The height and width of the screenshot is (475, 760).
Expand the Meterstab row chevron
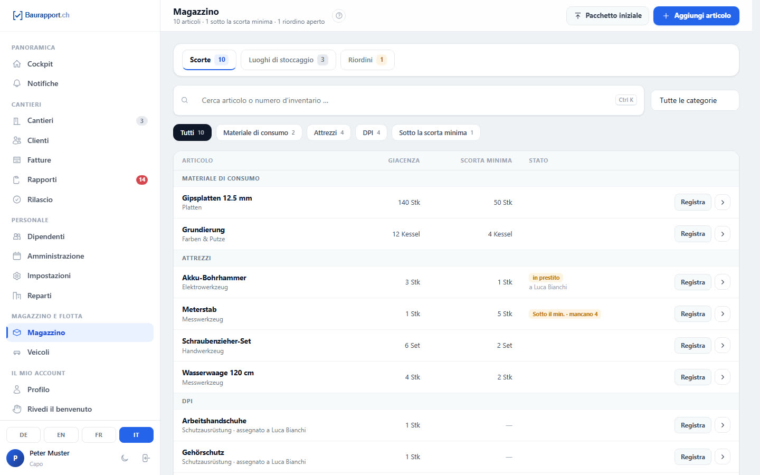(x=723, y=314)
